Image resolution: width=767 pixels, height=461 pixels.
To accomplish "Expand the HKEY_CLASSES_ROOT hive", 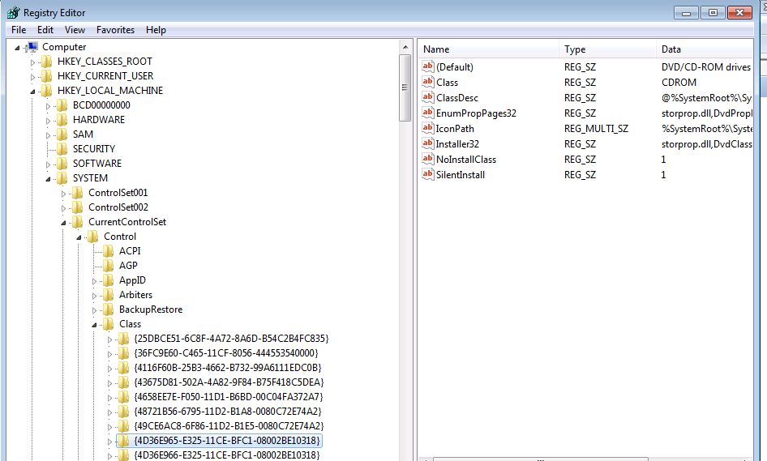I will 32,62.
